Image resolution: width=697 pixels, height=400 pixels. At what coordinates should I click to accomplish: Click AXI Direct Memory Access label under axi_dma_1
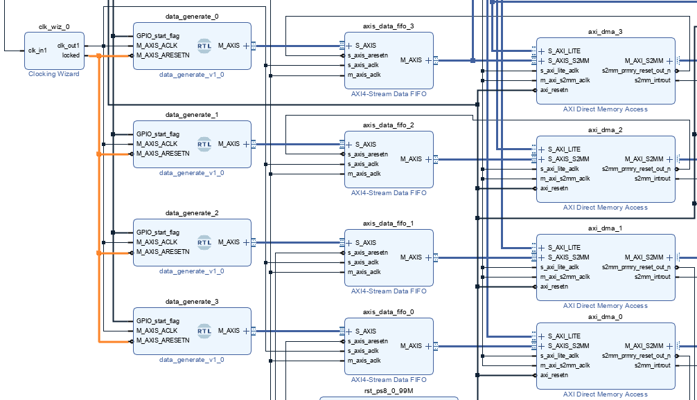click(x=606, y=306)
